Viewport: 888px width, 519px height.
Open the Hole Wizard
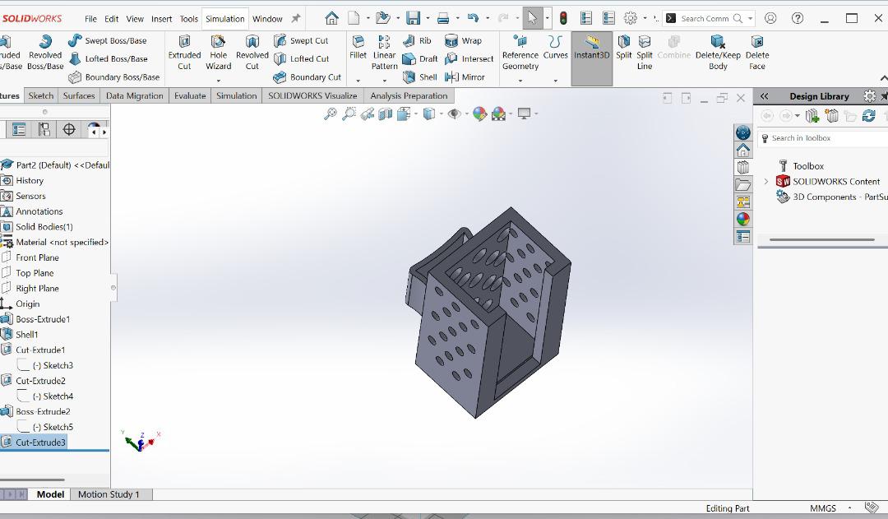point(219,53)
